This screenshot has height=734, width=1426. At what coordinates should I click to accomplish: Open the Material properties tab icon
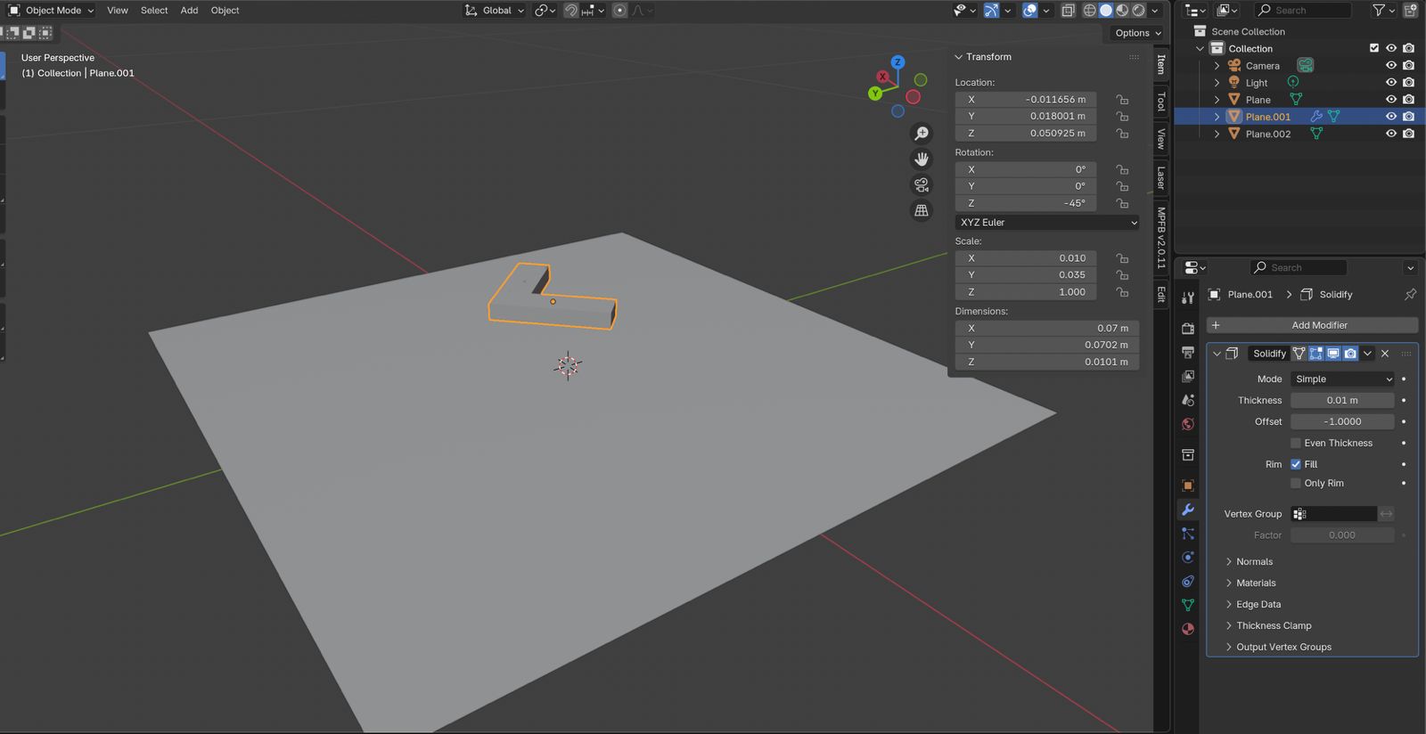[x=1187, y=629]
